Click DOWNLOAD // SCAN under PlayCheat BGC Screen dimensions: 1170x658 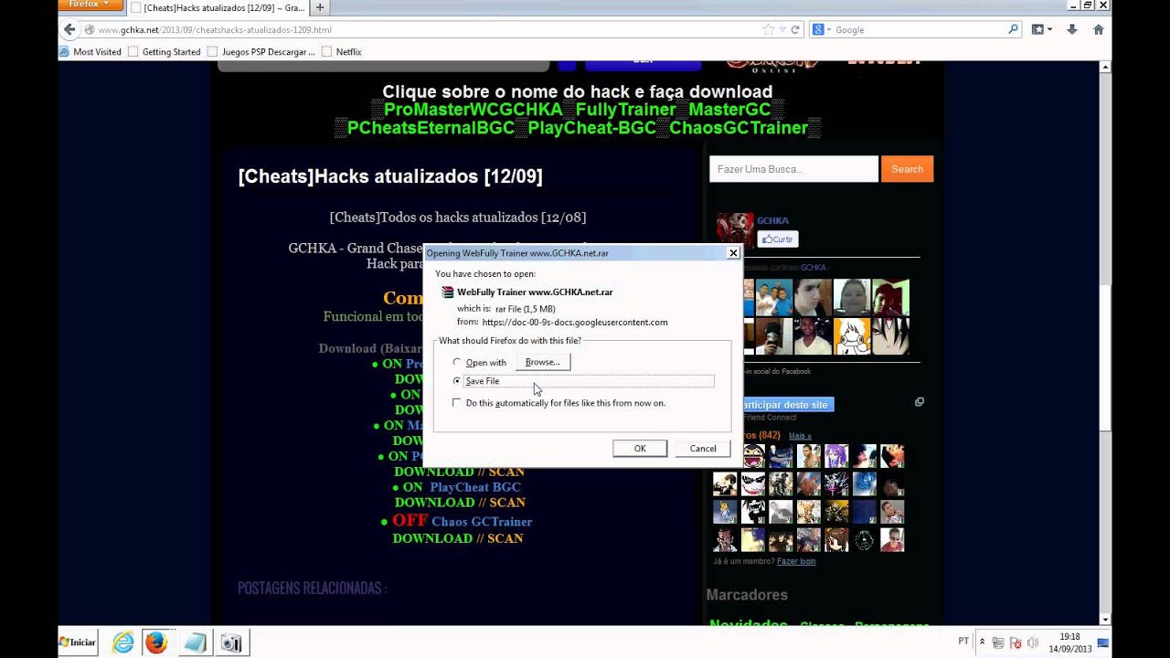click(x=460, y=503)
